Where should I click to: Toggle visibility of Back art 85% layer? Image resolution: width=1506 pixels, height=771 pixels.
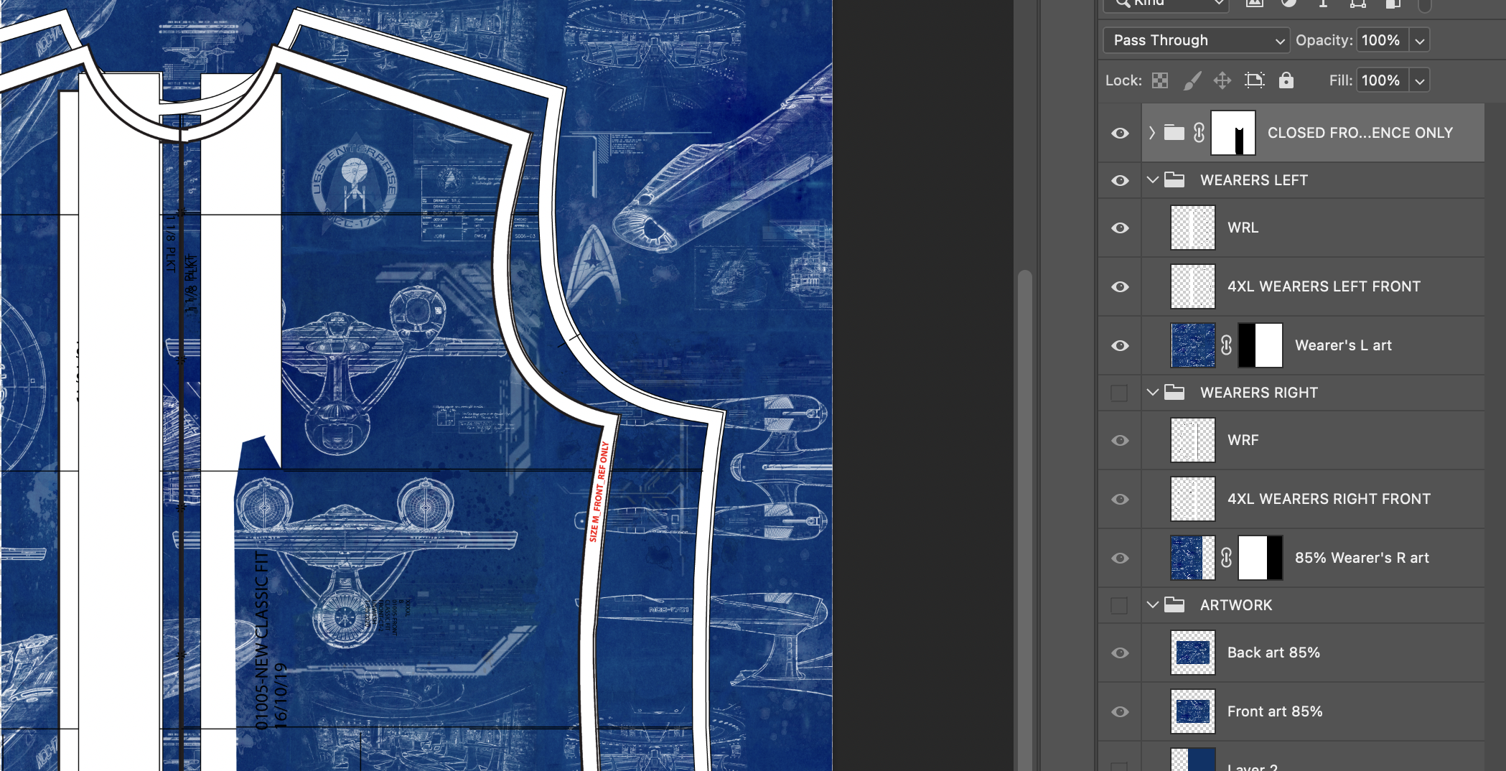(x=1120, y=653)
